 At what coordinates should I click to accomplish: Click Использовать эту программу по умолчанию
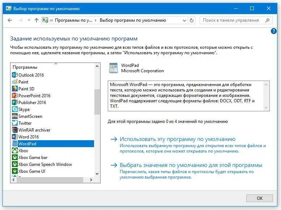(x=178, y=139)
